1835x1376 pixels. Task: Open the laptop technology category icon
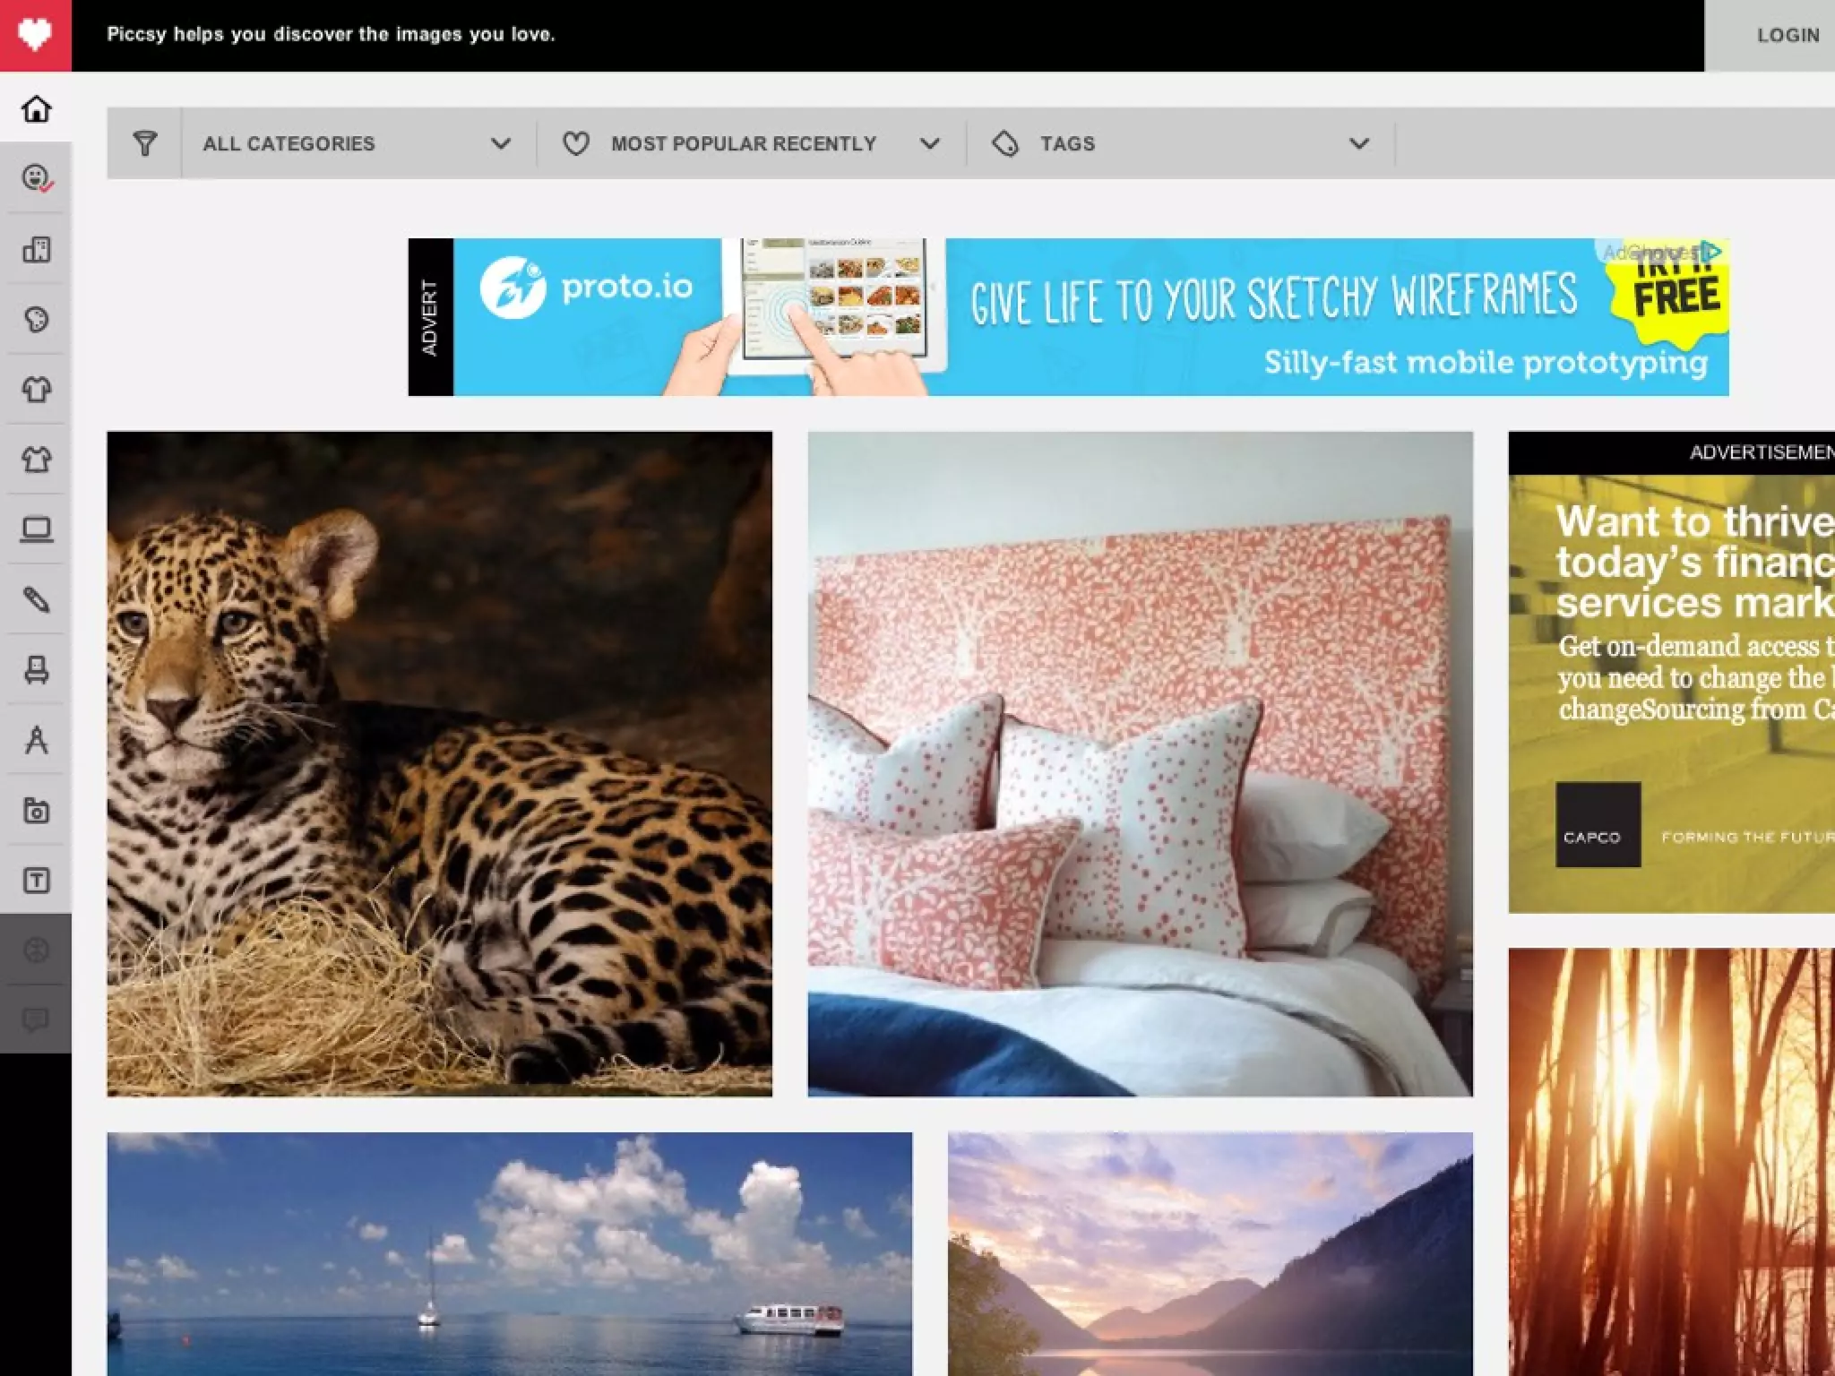tap(36, 529)
